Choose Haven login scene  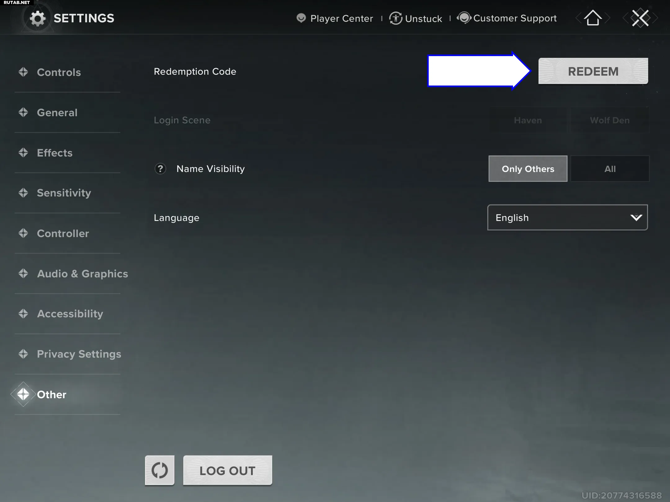[528, 120]
